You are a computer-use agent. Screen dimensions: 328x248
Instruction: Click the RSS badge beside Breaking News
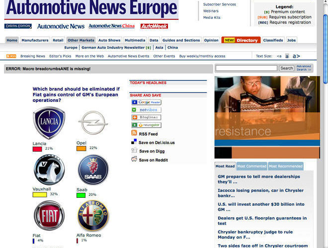[x=11, y=56]
